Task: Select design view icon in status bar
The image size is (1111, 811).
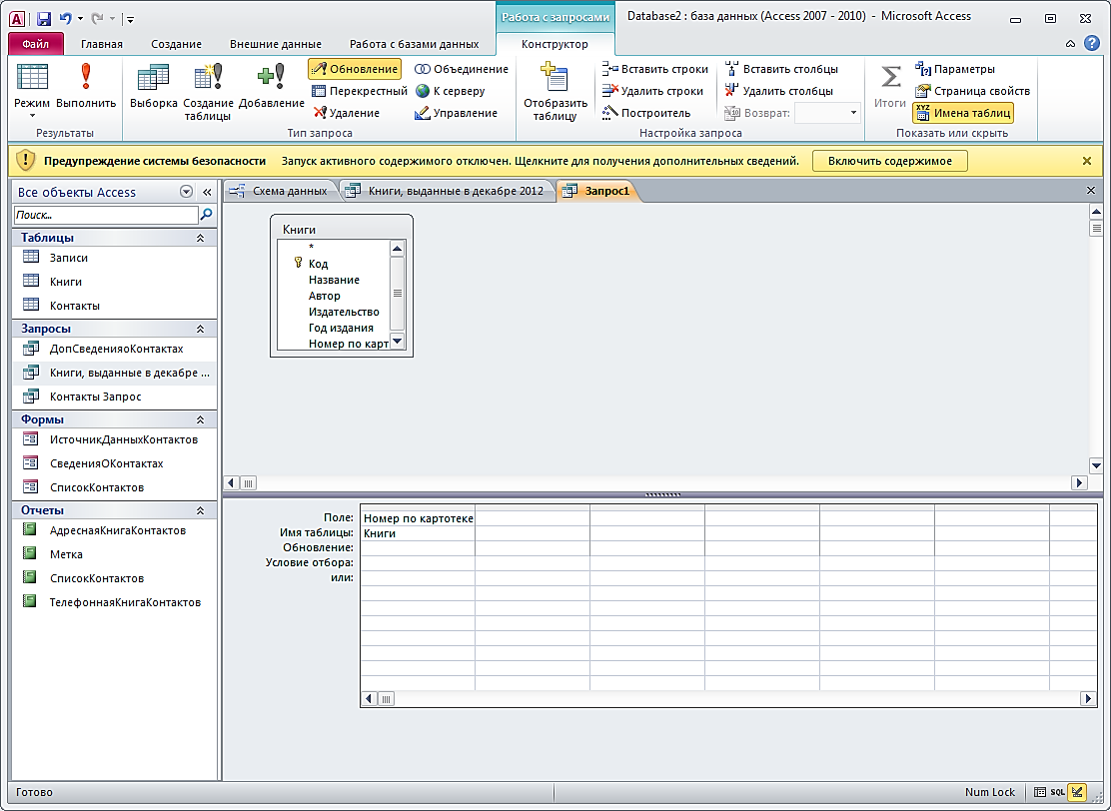Action: (1078, 792)
